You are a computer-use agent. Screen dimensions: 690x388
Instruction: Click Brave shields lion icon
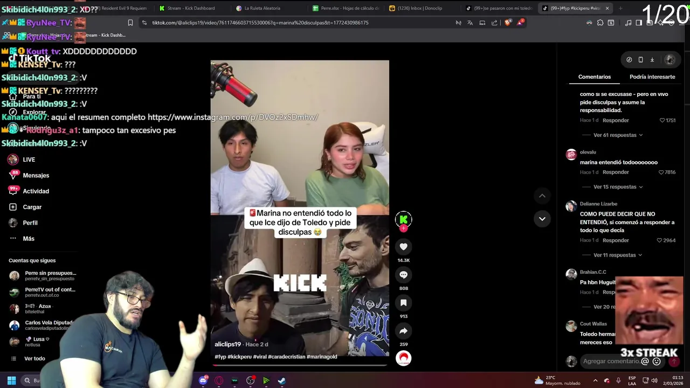coord(508,23)
